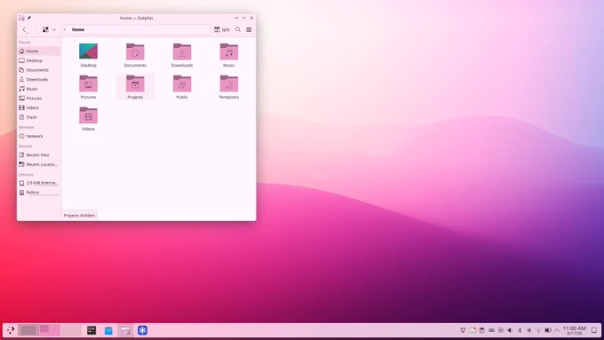Open Dolphin's hamburger menu
Viewport: 604px width, 340px height.
point(249,29)
